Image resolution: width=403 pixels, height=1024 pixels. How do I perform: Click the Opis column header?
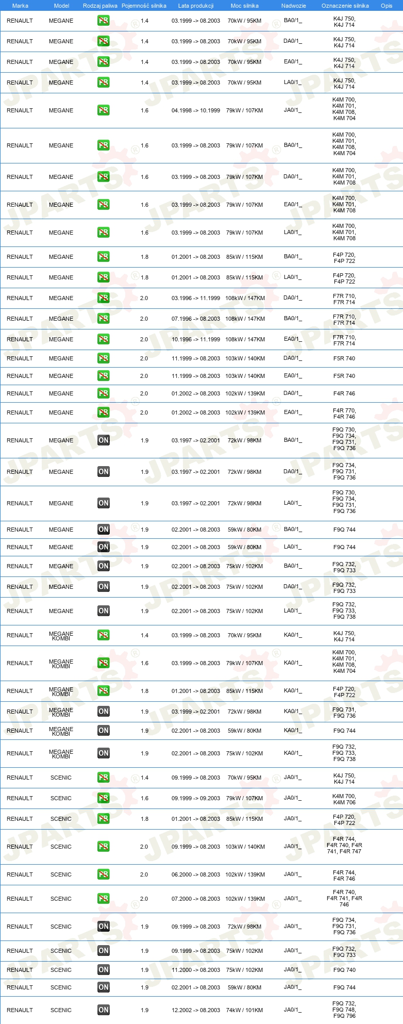pos(387,6)
